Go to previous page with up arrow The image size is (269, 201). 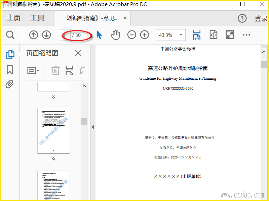point(33,35)
